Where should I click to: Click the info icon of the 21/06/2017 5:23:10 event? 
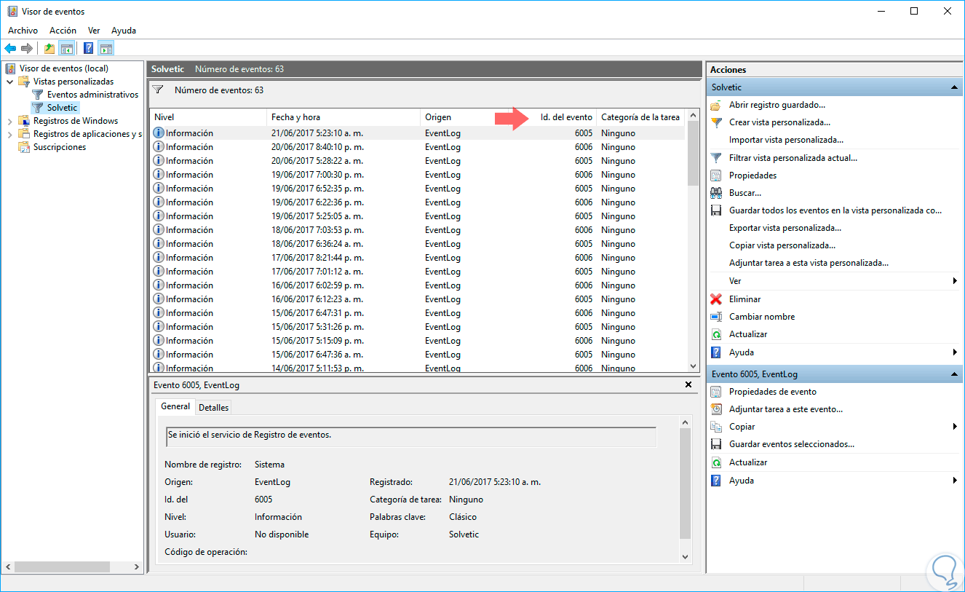159,133
